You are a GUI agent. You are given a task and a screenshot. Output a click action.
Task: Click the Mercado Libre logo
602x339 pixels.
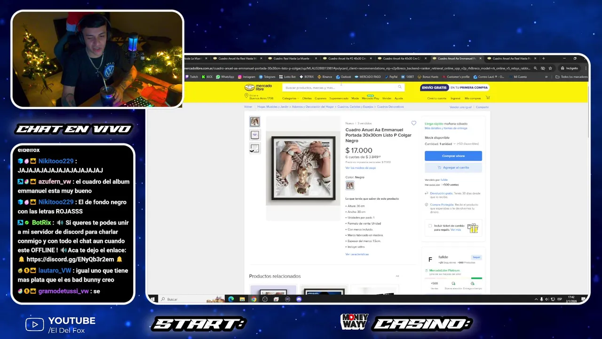point(258,87)
